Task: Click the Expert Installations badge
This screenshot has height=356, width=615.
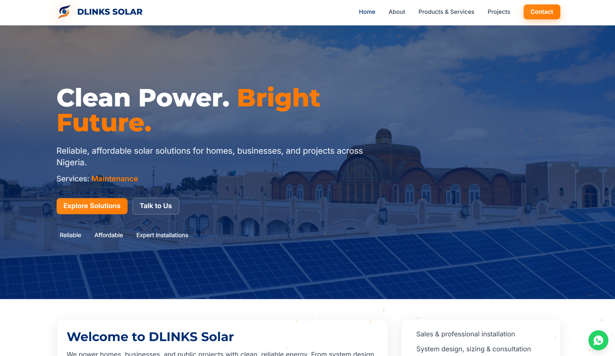Action: click(162, 235)
